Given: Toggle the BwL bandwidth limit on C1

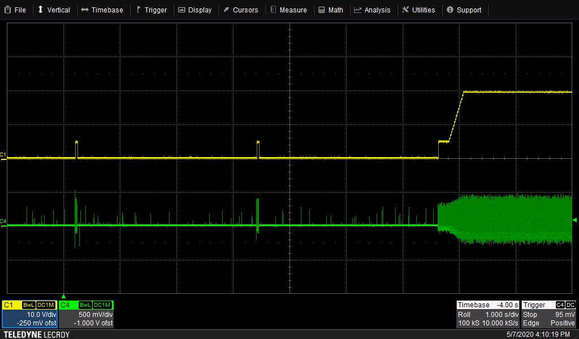Looking at the screenshot, I should [x=29, y=305].
